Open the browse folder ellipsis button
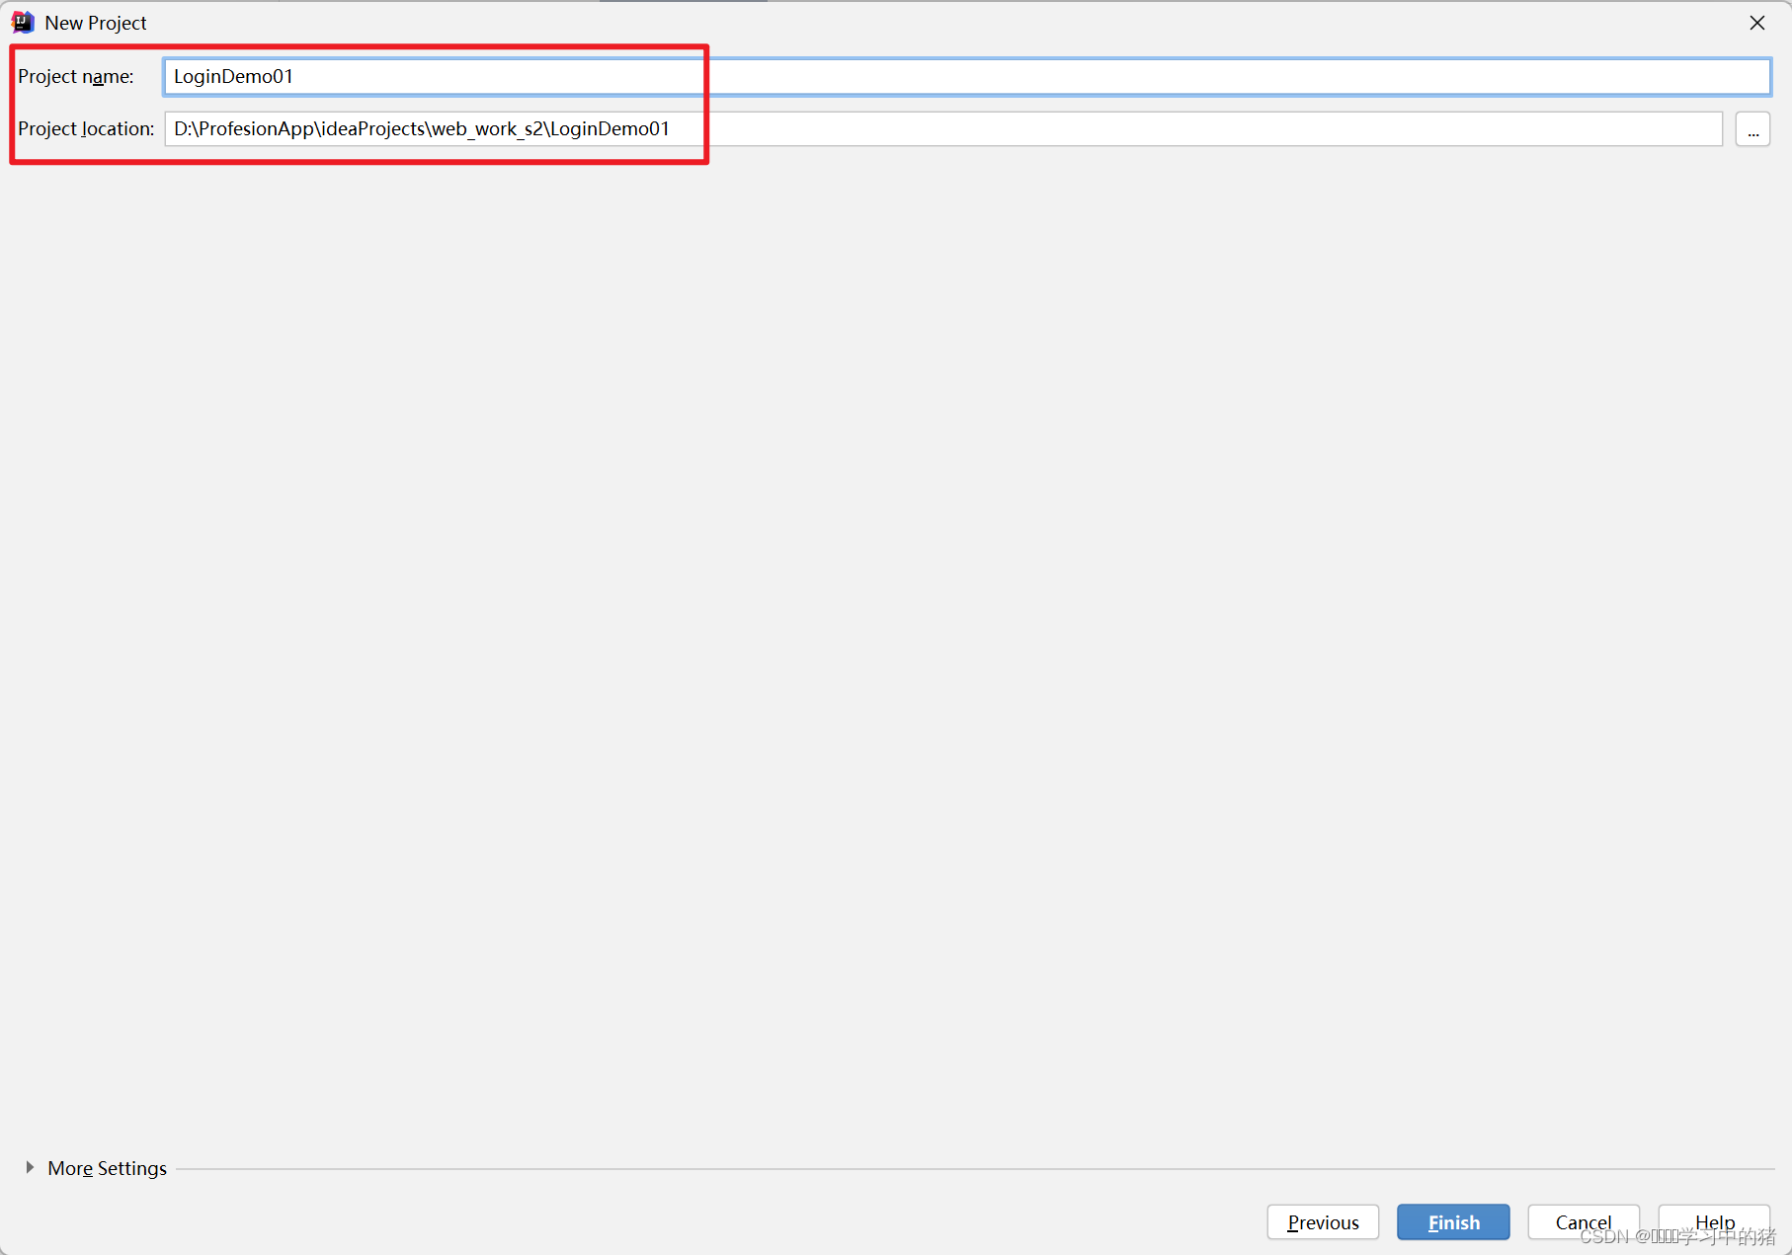1792x1255 pixels. pos(1752,129)
